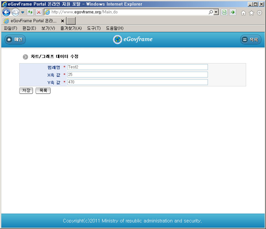Click the browser Back arrow button
The width and height of the screenshot is (266, 229).
click(x=6, y=12)
